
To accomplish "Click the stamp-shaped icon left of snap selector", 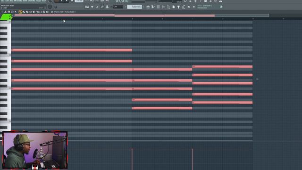I will 107,7.
